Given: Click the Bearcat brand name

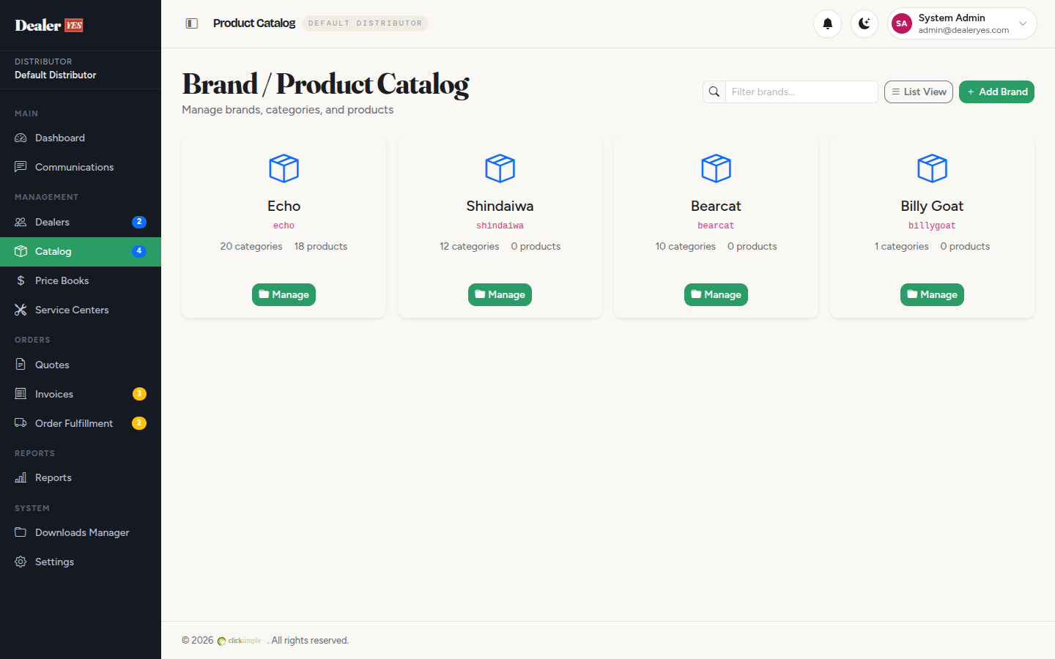Looking at the screenshot, I should (x=717, y=206).
